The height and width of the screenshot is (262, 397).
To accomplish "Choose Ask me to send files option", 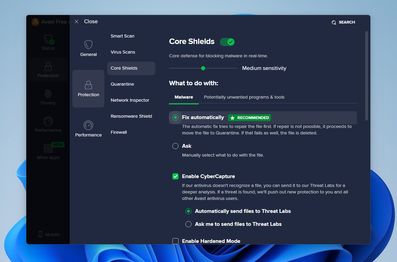I will [x=188, y=224].
